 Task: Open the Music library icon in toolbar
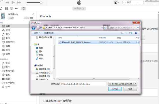[x=1, y=9]
